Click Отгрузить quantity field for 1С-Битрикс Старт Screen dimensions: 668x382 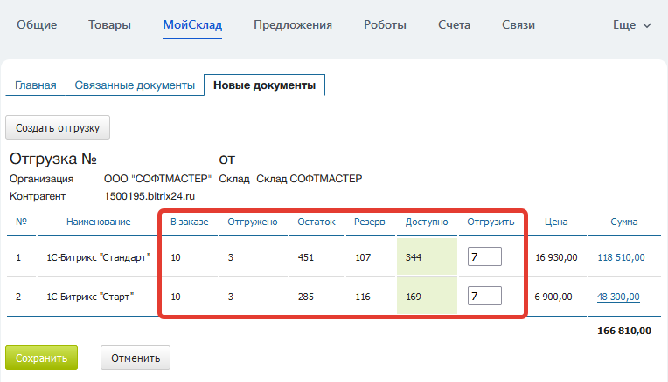(484, 296)
